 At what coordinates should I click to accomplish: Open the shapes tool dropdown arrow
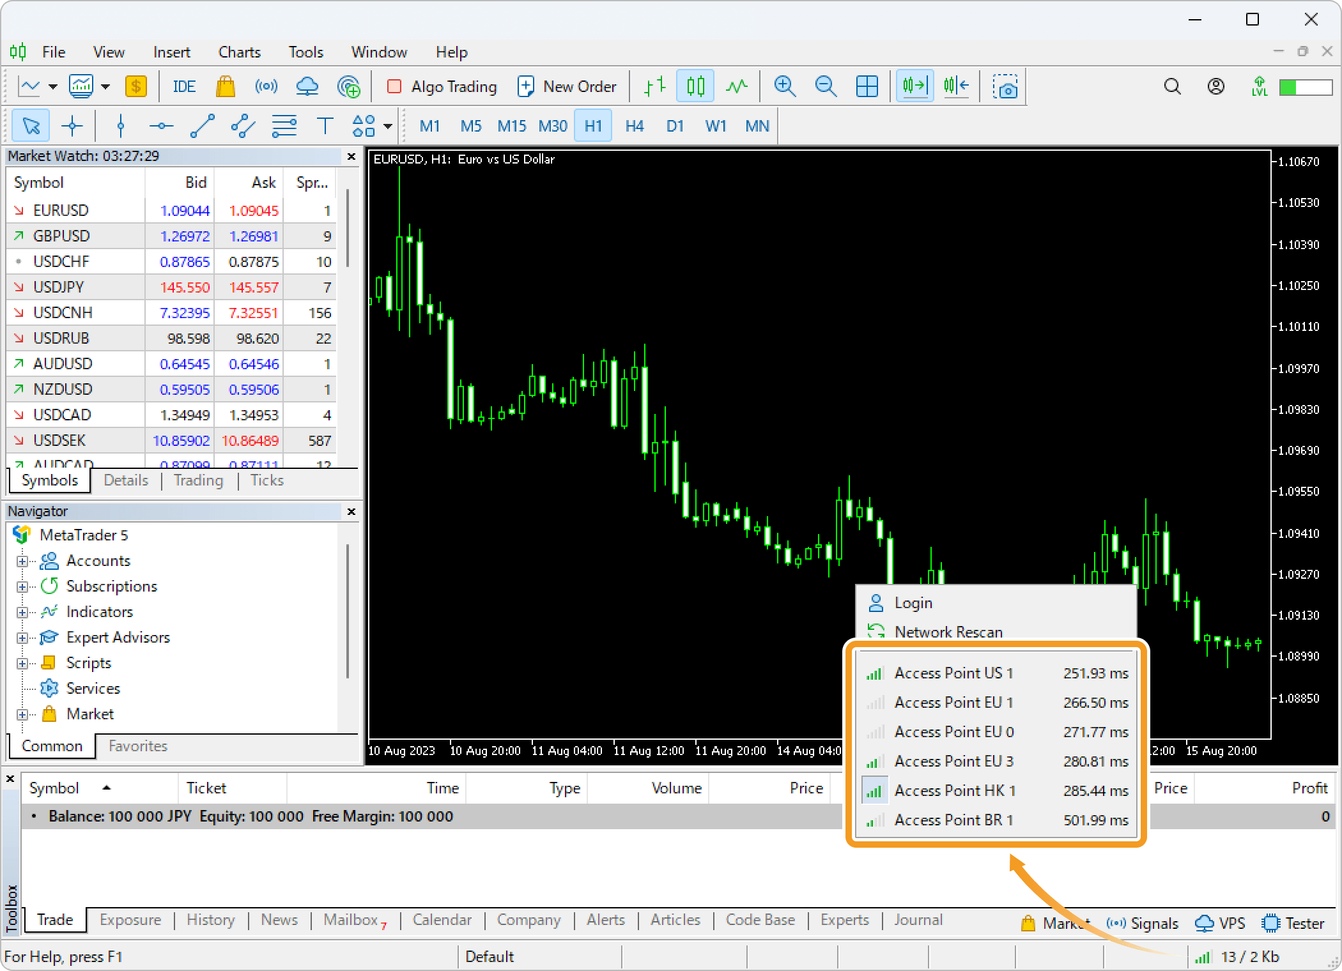point(387,126)
